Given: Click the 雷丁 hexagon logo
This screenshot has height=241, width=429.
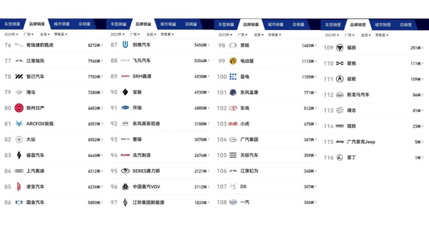Looking at the screenshot, I should (x=340, y=157).
